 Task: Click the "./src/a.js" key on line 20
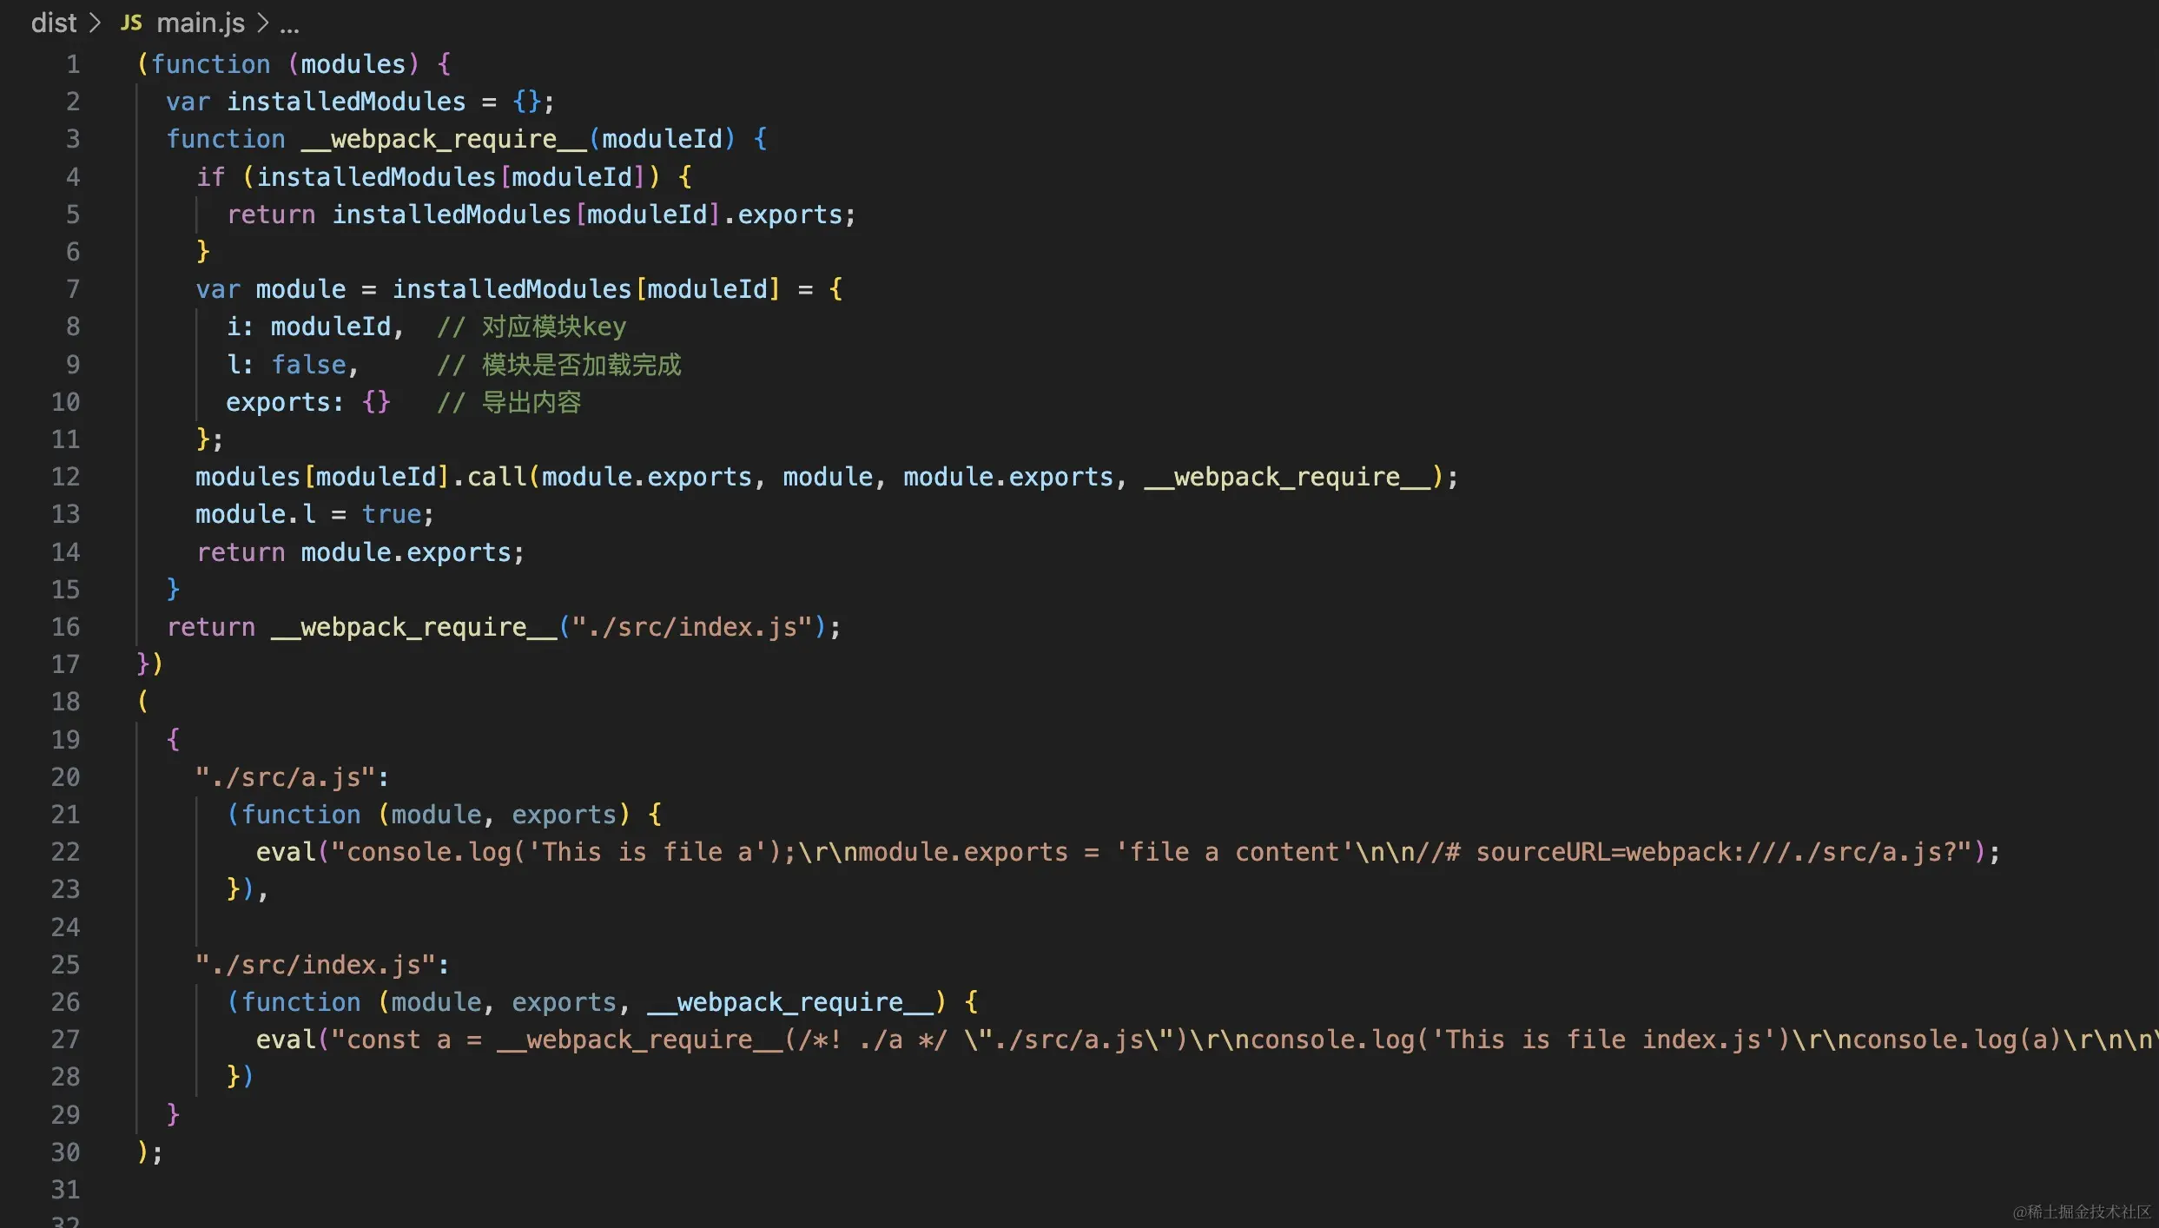click(x=285, y=777)
